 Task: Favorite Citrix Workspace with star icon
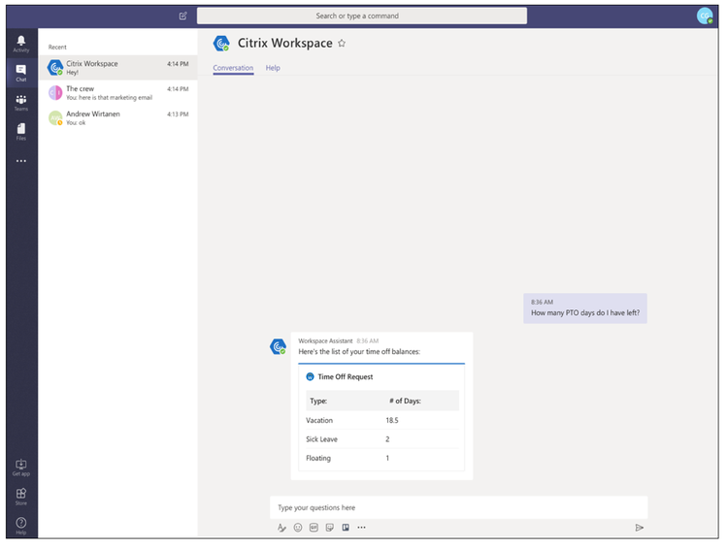[x=342, y=43]
